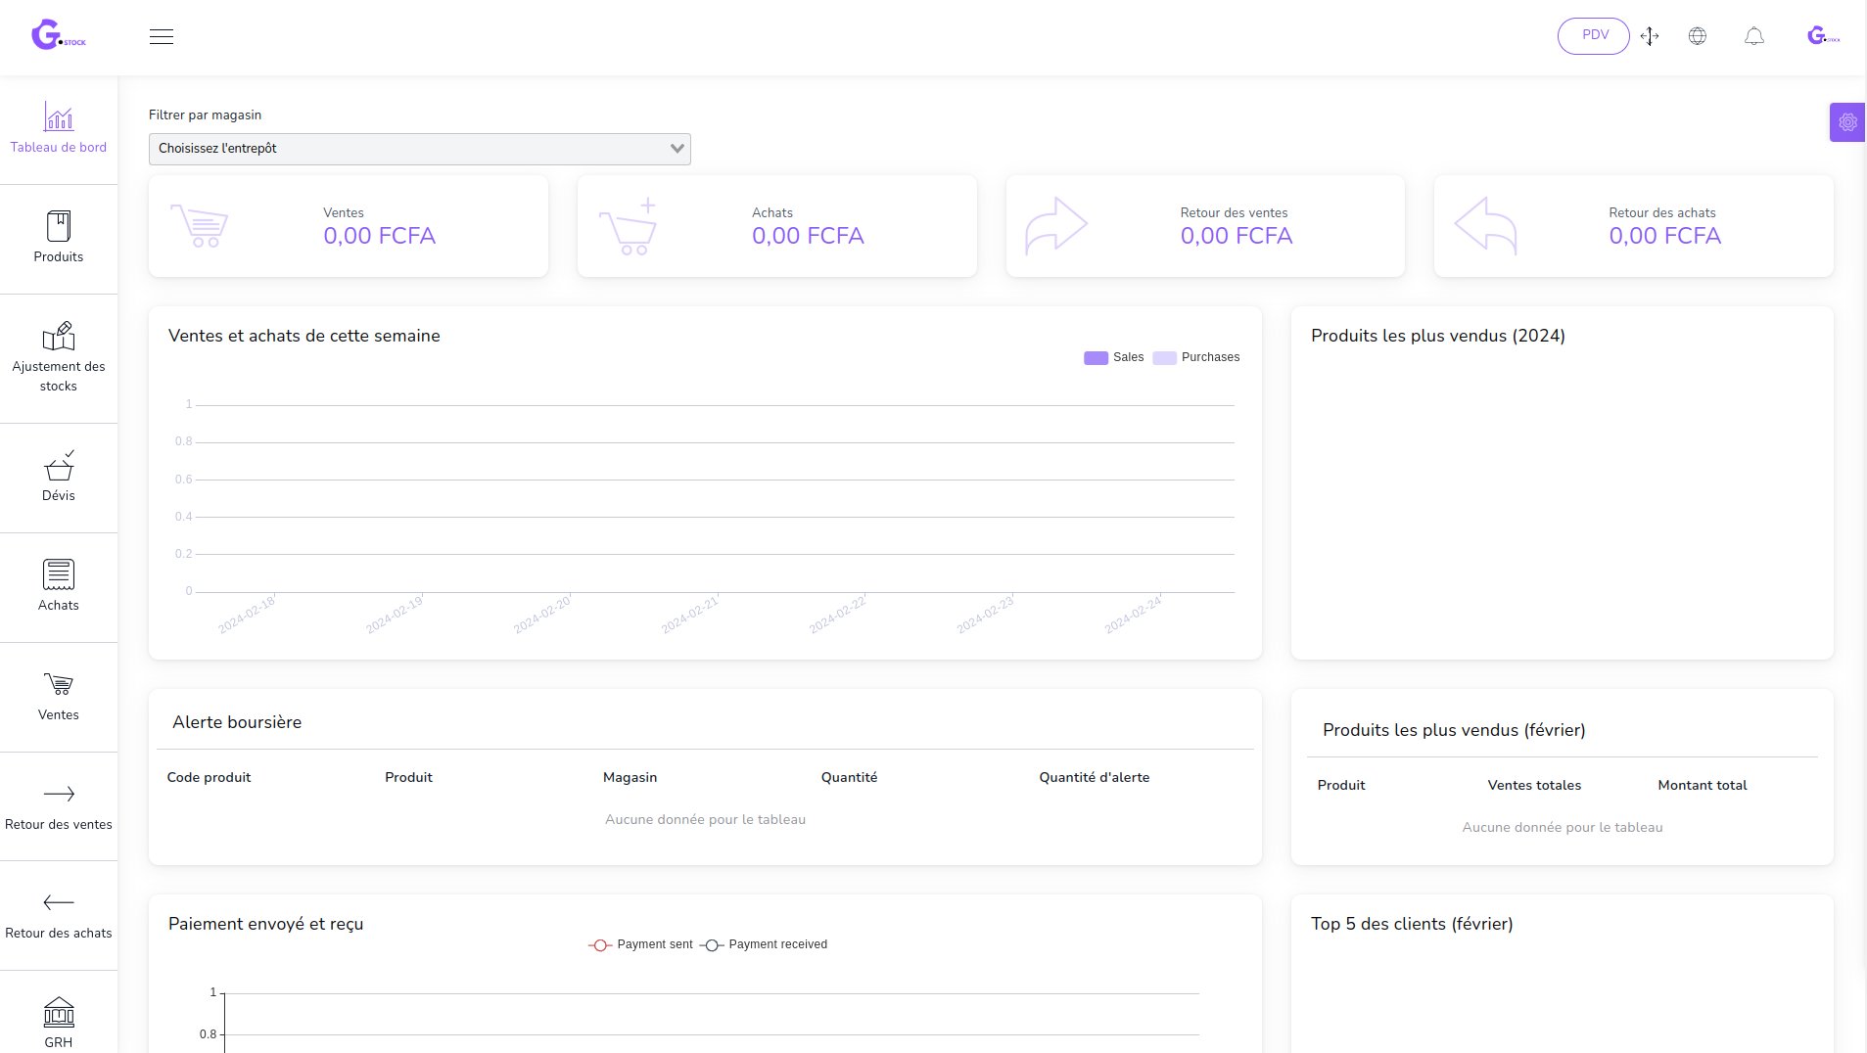Open the purple settings gear panel
Image resolution: width=1867 pixels, height=1053 pixels.
click(x=1847, y=122)
